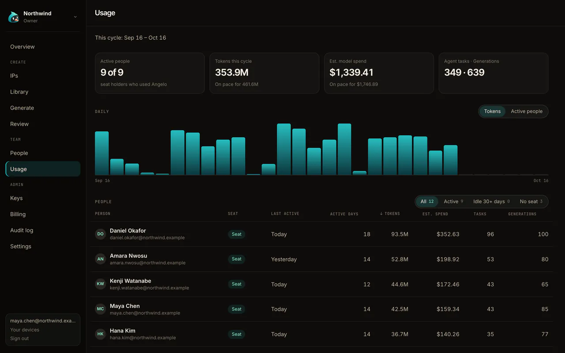Click Kenji Watanabe's KW avatar
The width and height of the screenshot is (565, 353).
click(101, 284)
